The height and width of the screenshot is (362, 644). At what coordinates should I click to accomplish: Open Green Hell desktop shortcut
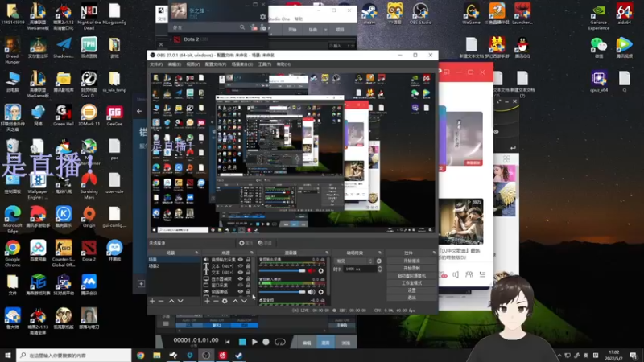(x=64, y=115)
